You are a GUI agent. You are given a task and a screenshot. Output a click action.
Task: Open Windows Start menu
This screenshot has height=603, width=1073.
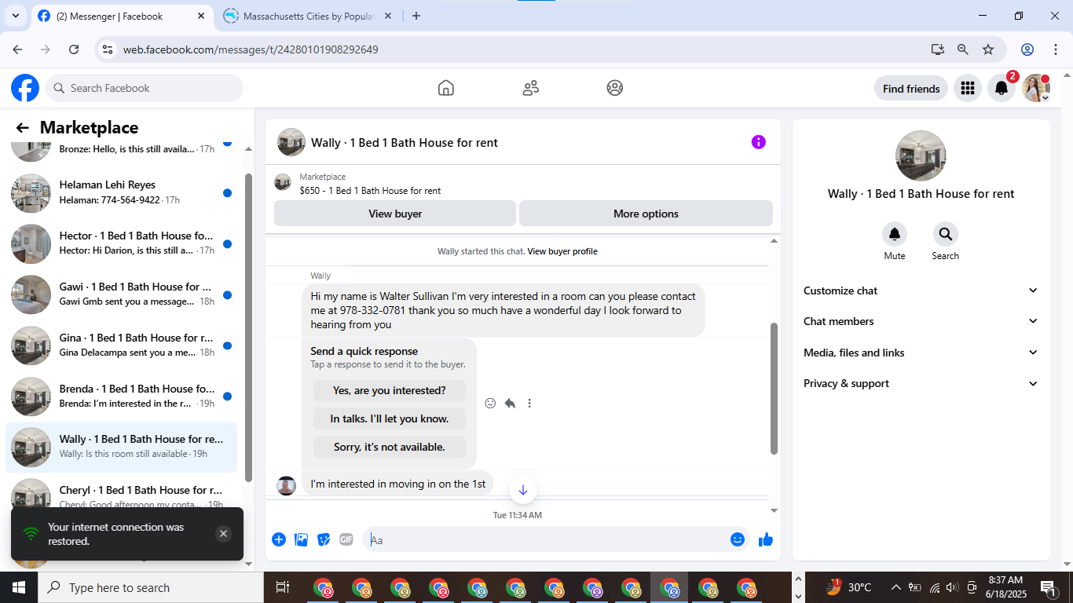(19, 587)
